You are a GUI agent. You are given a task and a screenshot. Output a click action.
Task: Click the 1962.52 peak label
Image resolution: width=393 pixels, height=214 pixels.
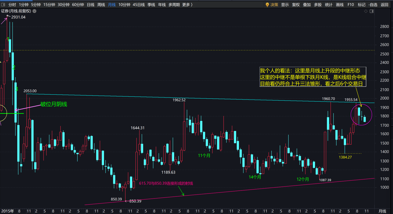179,100
